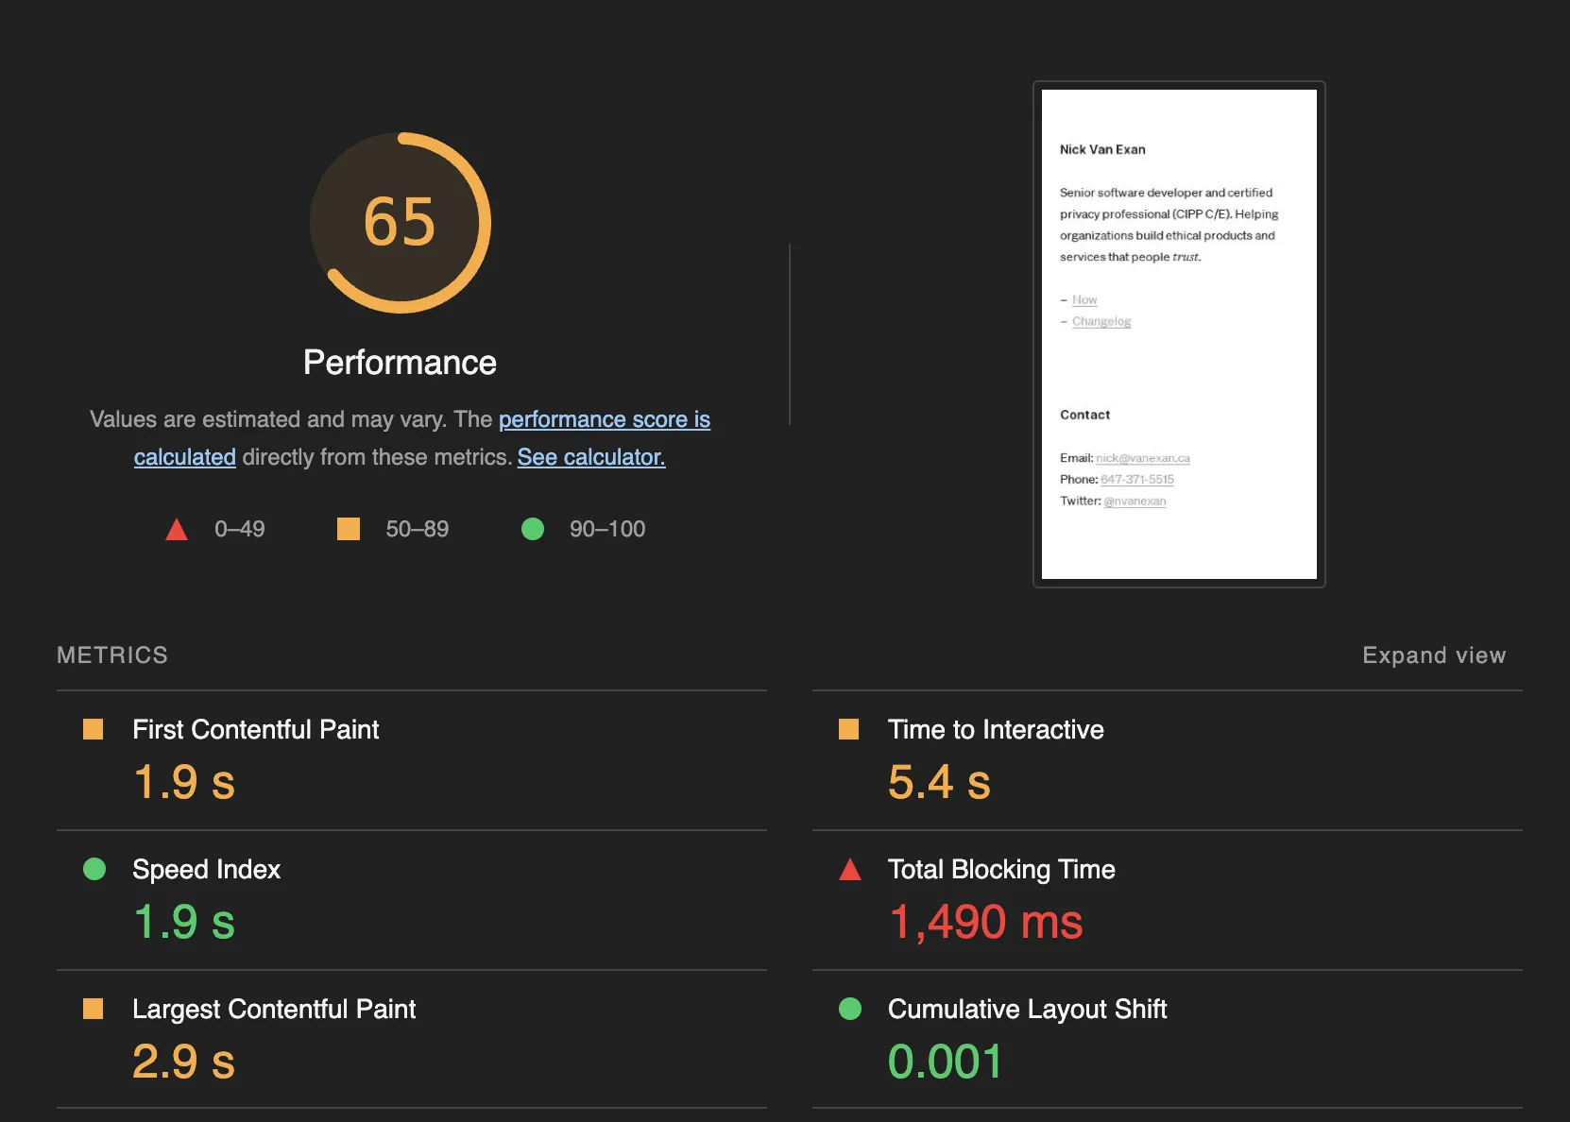Click the orange square icon beside Largest Contentful Paint

click(x=94, y=1009)
